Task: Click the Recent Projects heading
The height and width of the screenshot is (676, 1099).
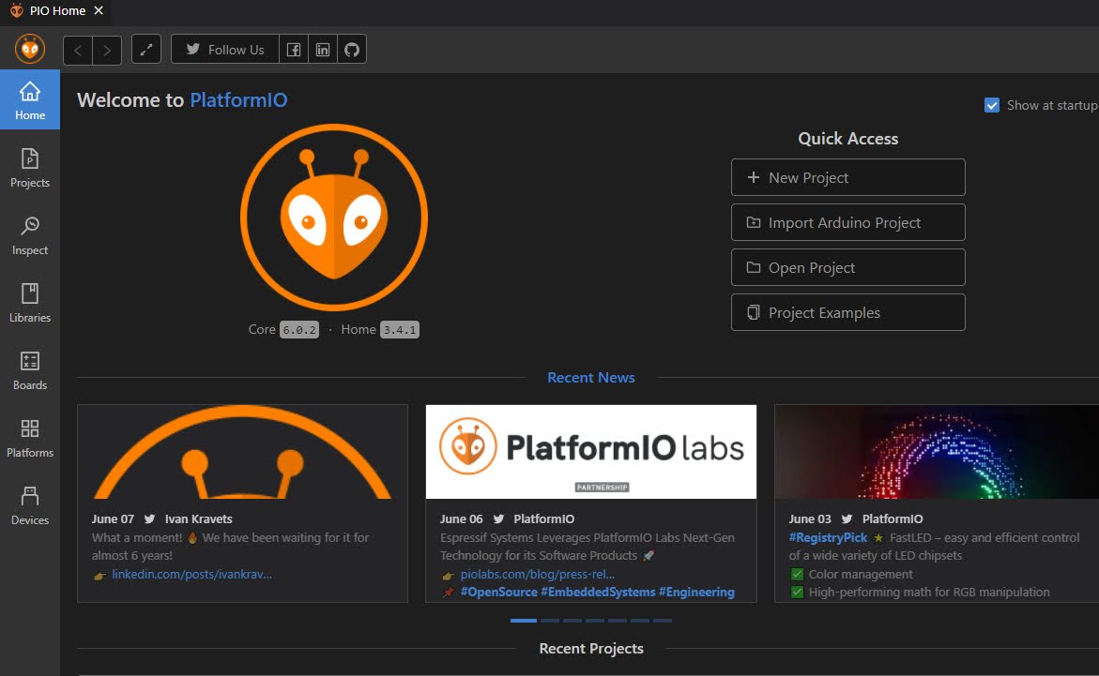Action: click(591, 649)
